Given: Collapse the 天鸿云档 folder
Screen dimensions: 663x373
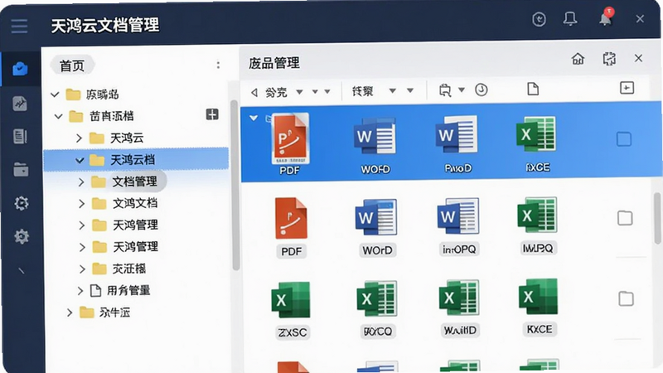Looking at the screenshot, I should point(80,160).
